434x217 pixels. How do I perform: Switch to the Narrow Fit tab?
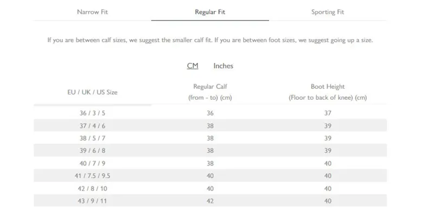92,12
